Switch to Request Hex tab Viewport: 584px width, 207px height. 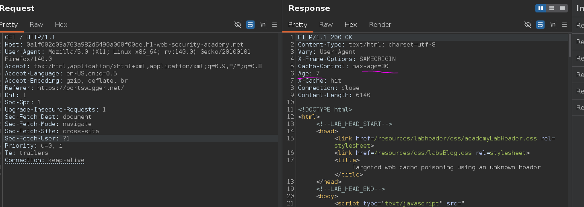61,24
